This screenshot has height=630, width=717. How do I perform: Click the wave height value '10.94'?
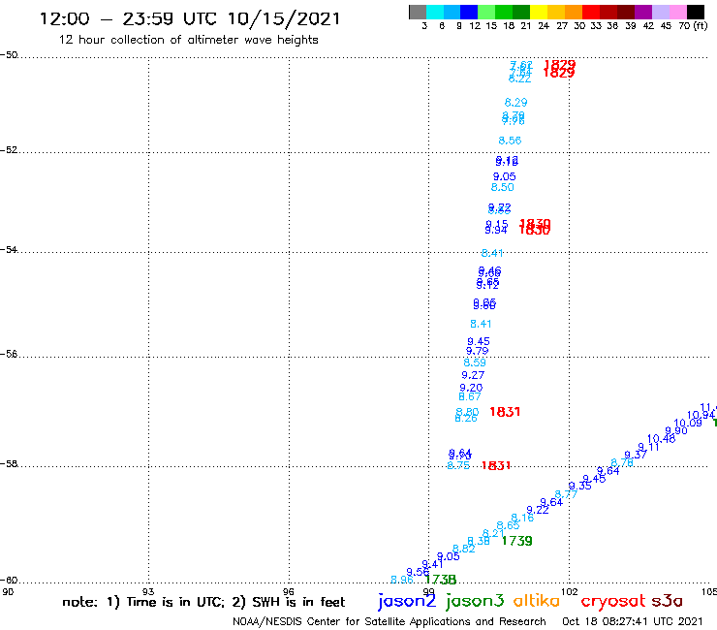point(701,415)
